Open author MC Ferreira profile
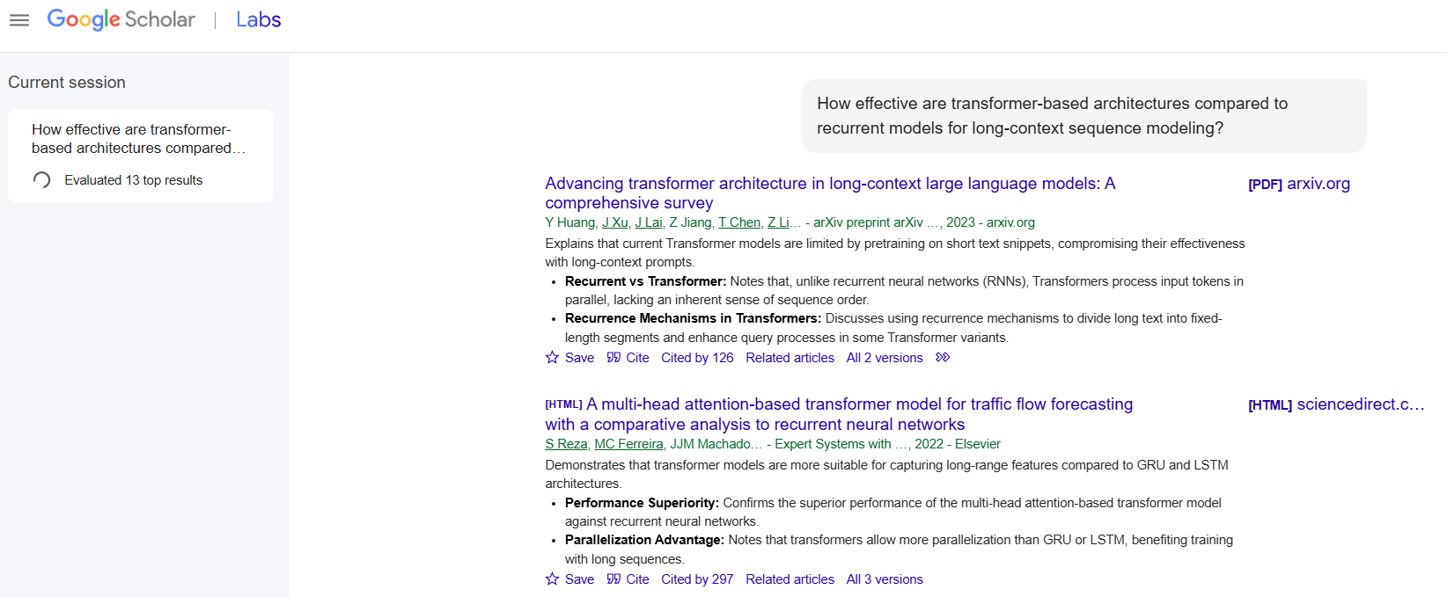Viewport: 1447px width, 597px height. point(628,444)
